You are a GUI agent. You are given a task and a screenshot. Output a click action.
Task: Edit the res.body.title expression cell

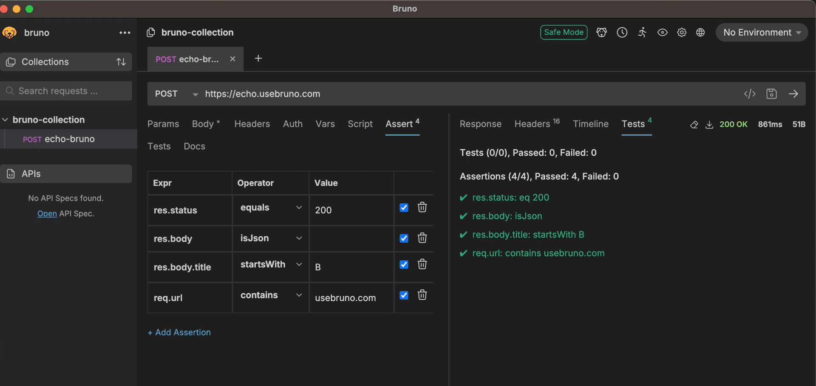[x=190, y=267]
